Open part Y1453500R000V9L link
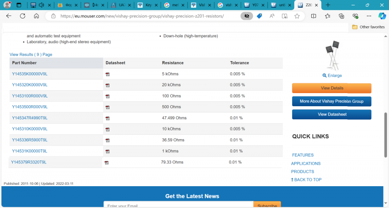389x208 pixels. click(x=30, y=107)
